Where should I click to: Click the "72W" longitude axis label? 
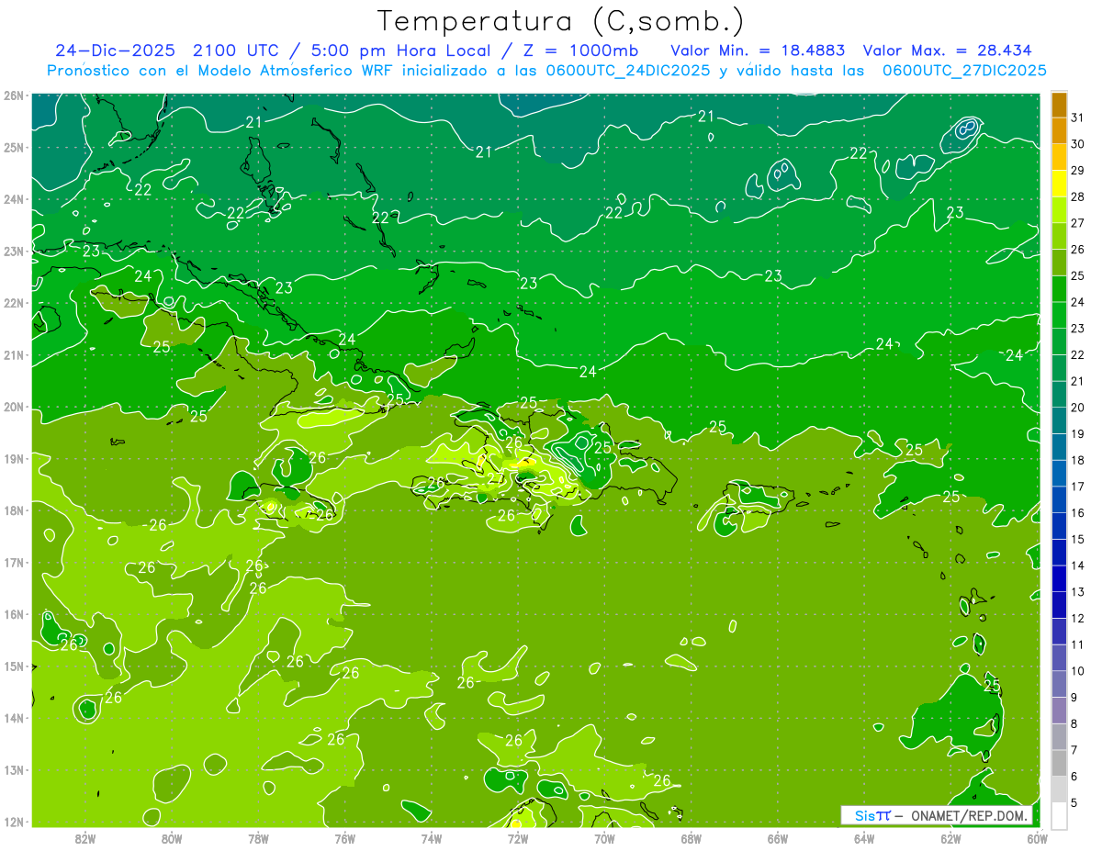coord(518,838)
